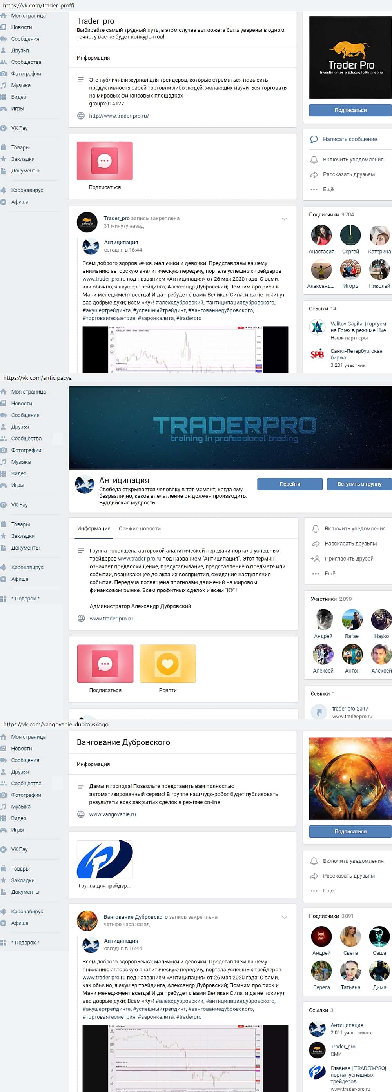Click the Вангование Дубровского avatar beside pinned post
This screenshot has height=1092, width=392.
pyautogui.click(x=87, y=920)
